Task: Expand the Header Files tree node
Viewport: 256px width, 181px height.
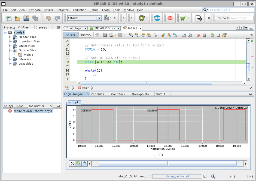Action: 10,37
